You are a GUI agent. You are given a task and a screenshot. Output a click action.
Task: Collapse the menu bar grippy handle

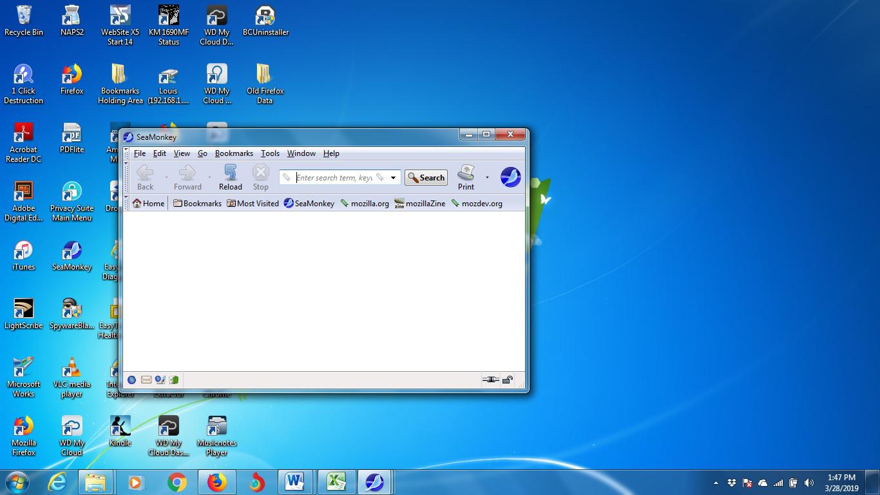126,153
